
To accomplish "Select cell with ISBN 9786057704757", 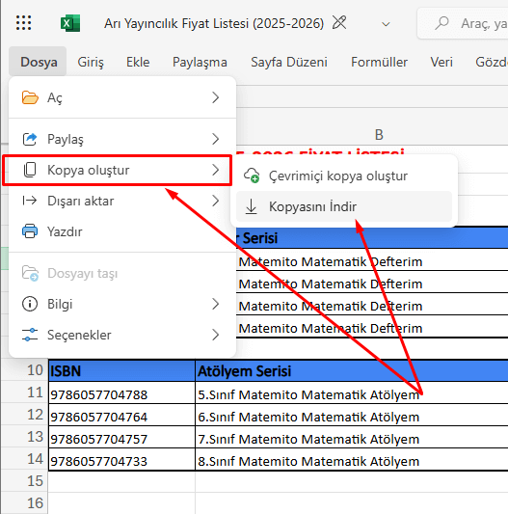I will [121, 437].
